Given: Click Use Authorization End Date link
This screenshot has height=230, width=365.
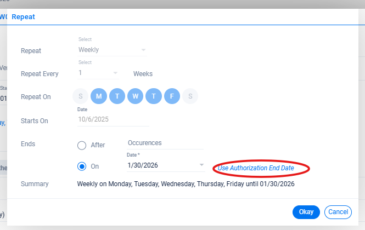Looking at the screenshot, I should point(256,168).
